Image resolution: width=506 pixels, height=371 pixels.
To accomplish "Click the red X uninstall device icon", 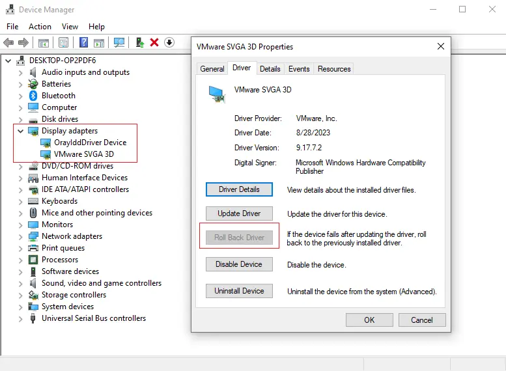I will click(154, 42).
